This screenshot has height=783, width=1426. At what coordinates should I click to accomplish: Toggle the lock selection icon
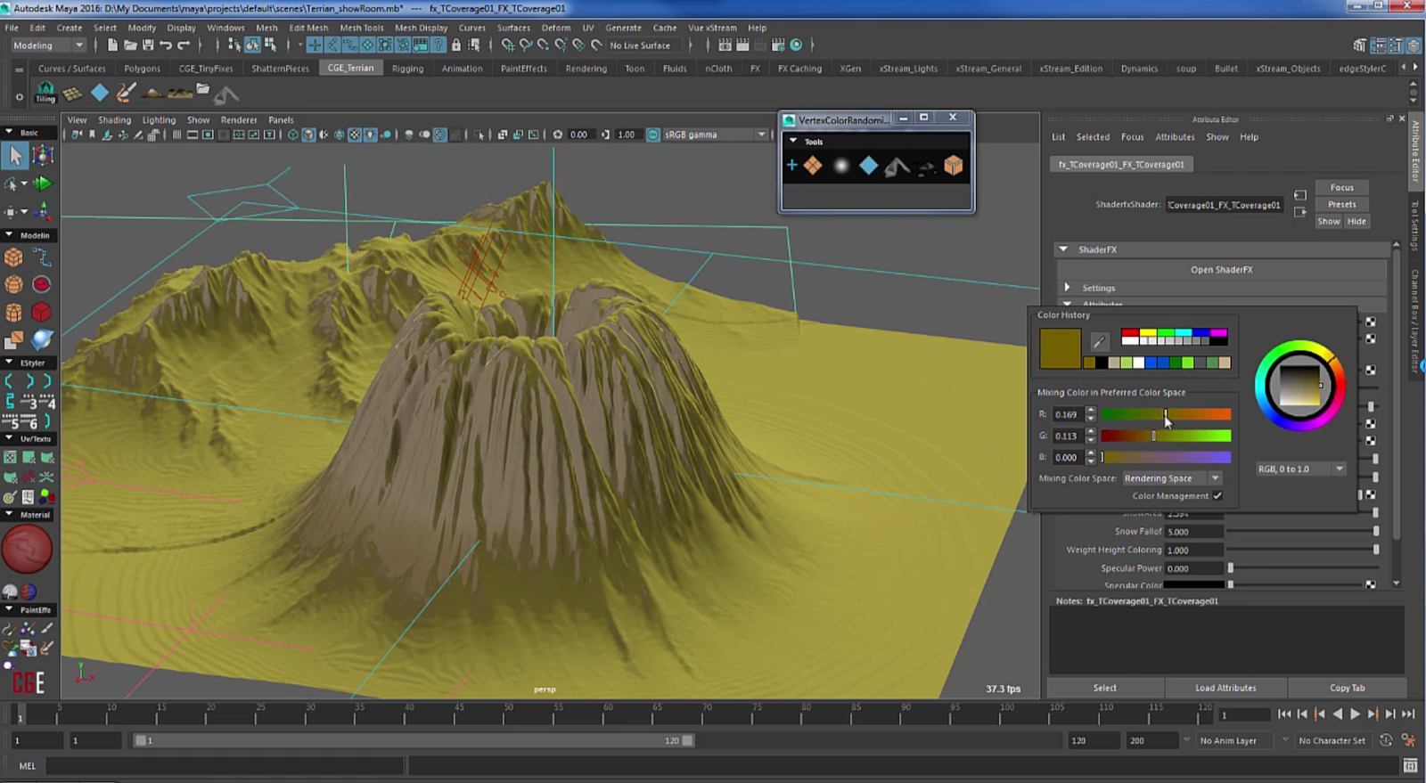coord(456,45)
